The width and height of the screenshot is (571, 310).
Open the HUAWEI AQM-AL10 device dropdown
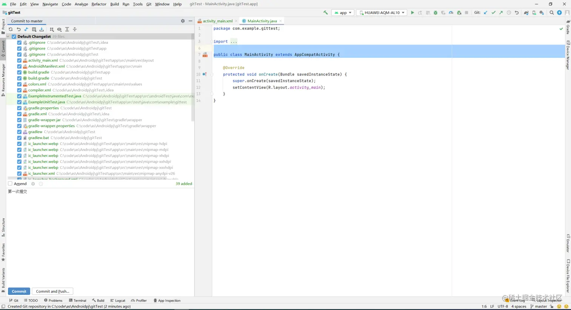click(382, 12)
